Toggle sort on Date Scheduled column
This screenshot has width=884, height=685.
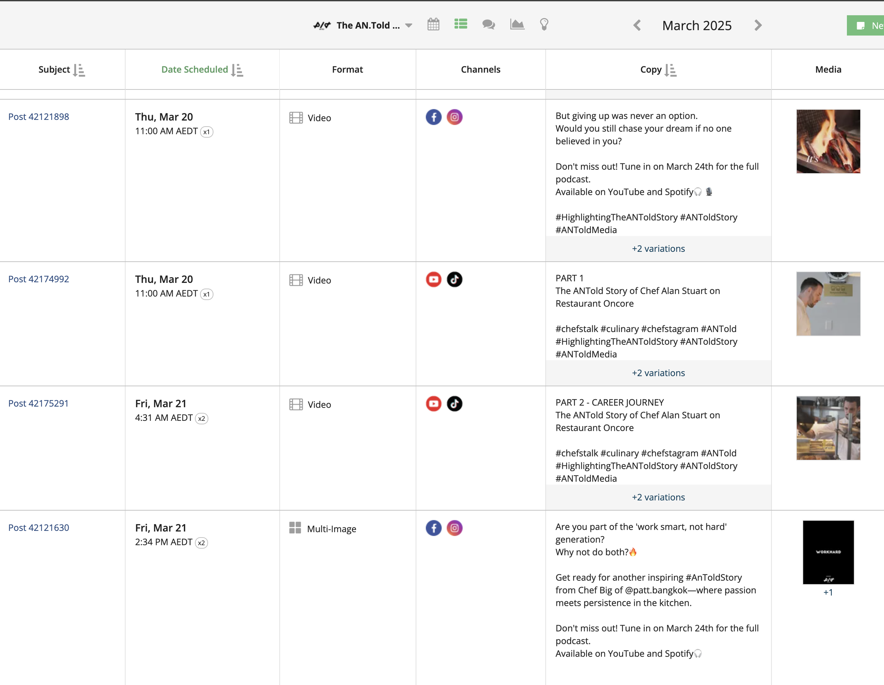click(238, 70)
